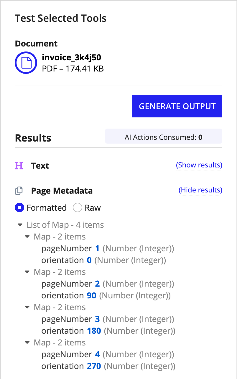Collapse the List of Map - 4 items node
Image resolution: width=237 pixels, height=379 pixels.
20,225
